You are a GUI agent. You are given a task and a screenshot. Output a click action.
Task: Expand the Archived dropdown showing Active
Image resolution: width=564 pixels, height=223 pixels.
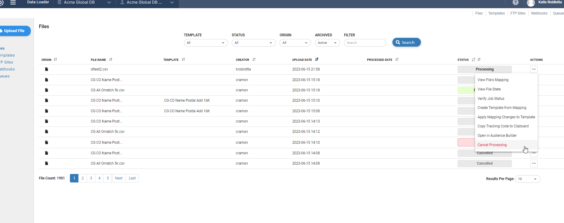click(327, 43)
